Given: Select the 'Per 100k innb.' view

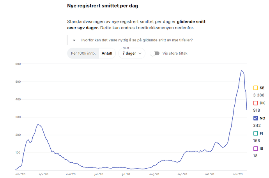Looking at the screenshot, I should coord(83,53).
